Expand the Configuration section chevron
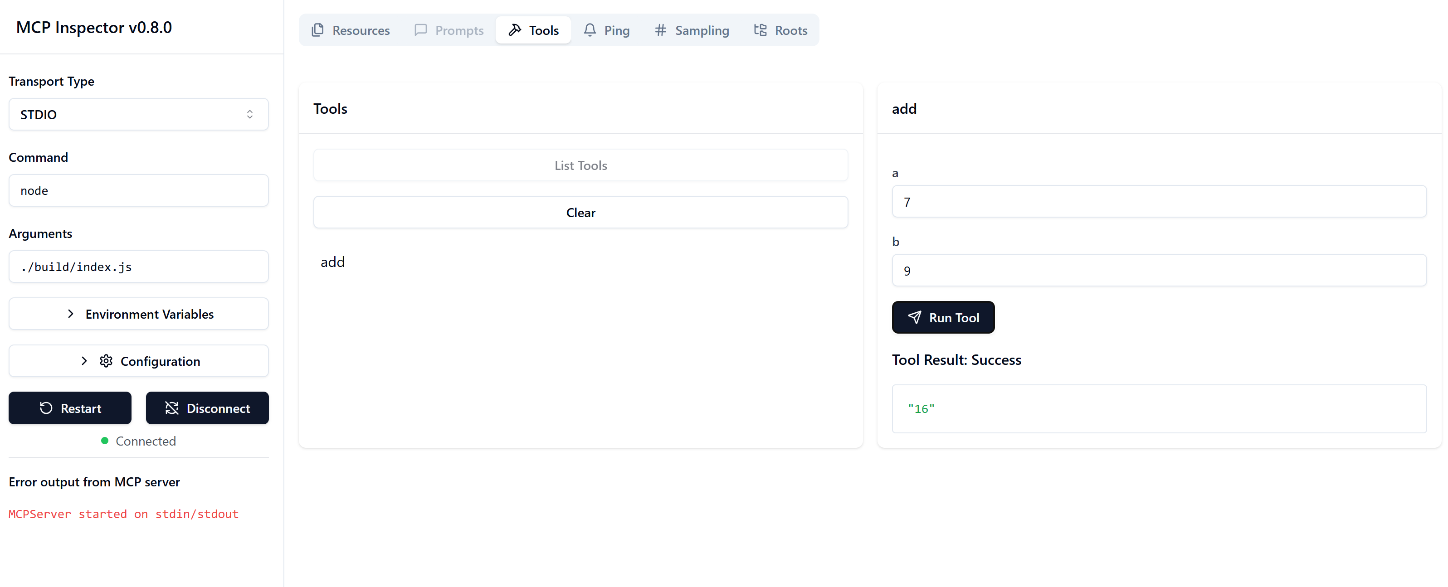 84,361
